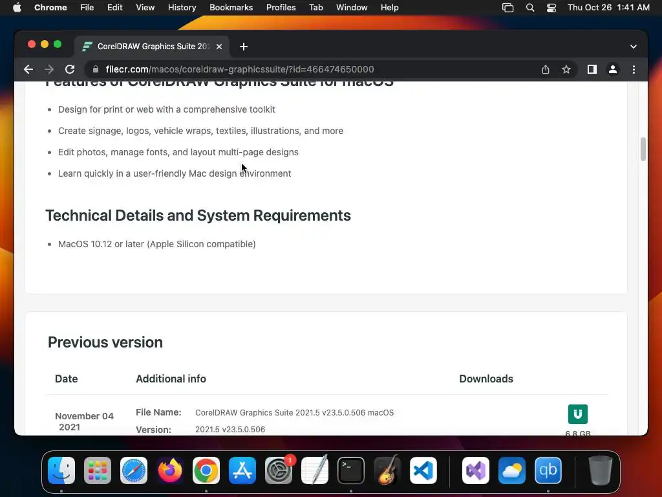The height and width of the screenshot is (497, 662).
Task: Expand the tab search chevron
Action: click(x=634, y=47)
